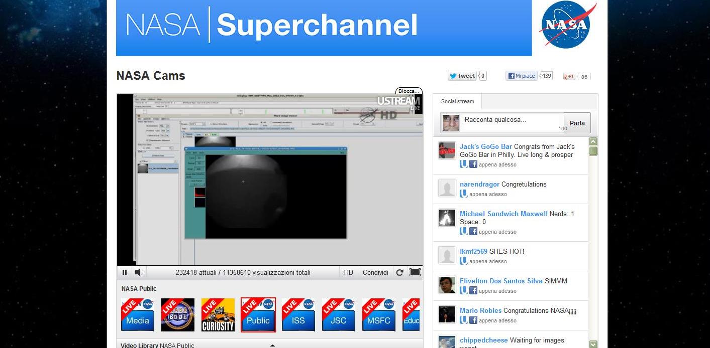Open the Social stream tab
Image resolution: width=710 pixels, height=348 pixels.
click(457, 101)
